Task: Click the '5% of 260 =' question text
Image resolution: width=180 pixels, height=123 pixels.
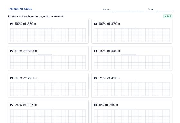Action: click(x=109, y=105)
